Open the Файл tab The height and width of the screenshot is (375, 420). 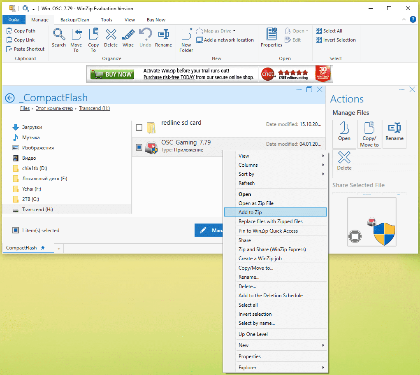click(14, 20)
